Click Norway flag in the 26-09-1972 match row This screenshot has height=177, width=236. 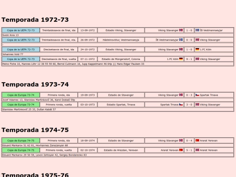(x=197, y=40)
